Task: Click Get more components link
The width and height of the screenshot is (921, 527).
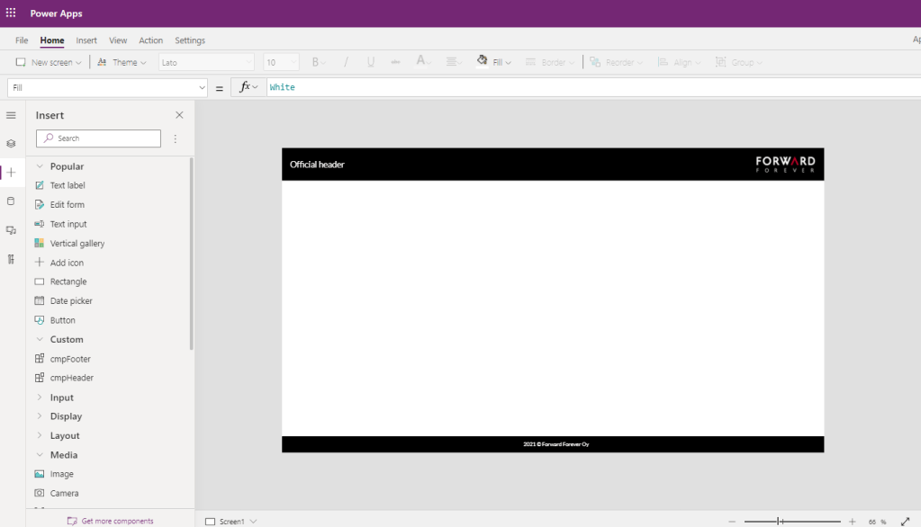Action: pyautogui.click(x=117, y=521)
